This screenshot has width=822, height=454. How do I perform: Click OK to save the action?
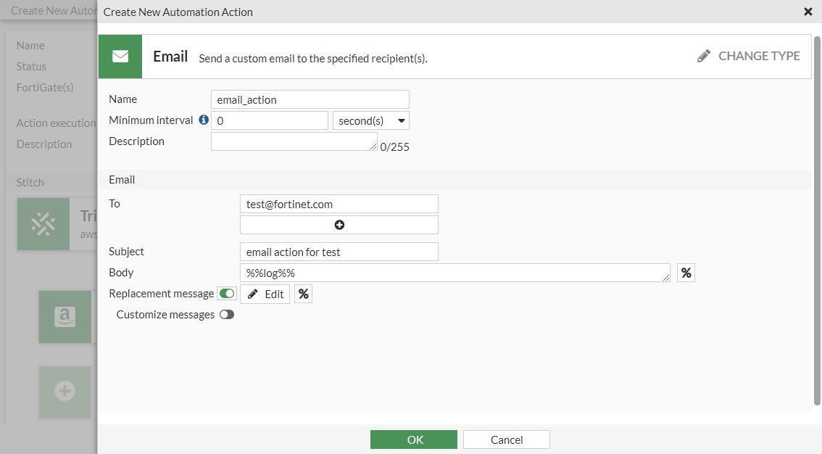click(x=414, y=439)
